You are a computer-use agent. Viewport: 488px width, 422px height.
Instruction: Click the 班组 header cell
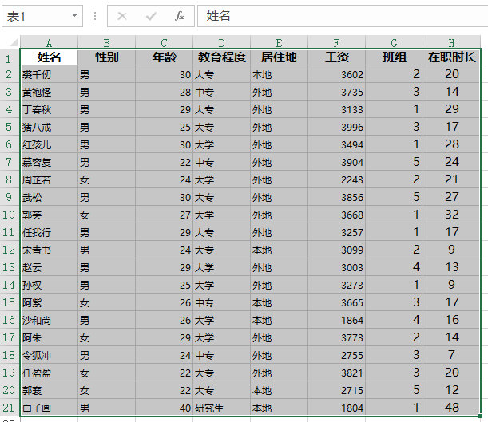coord(394,57)
